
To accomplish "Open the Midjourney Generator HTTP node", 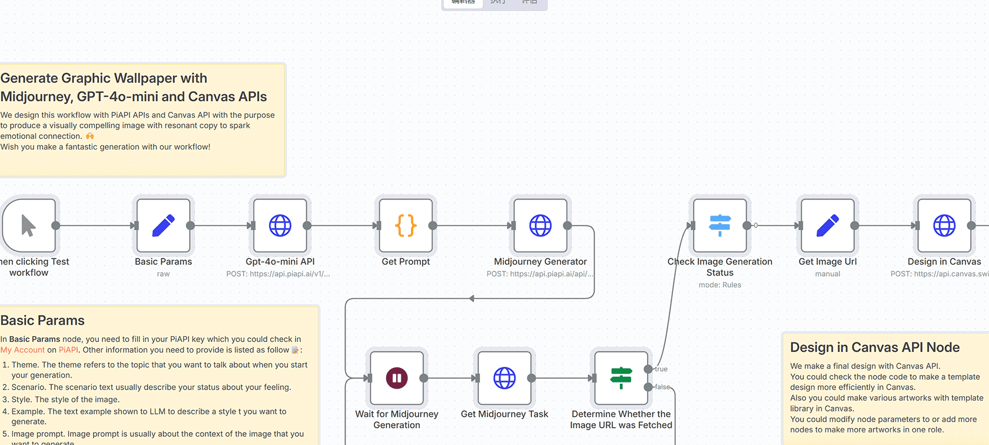I will pos(540,225).
